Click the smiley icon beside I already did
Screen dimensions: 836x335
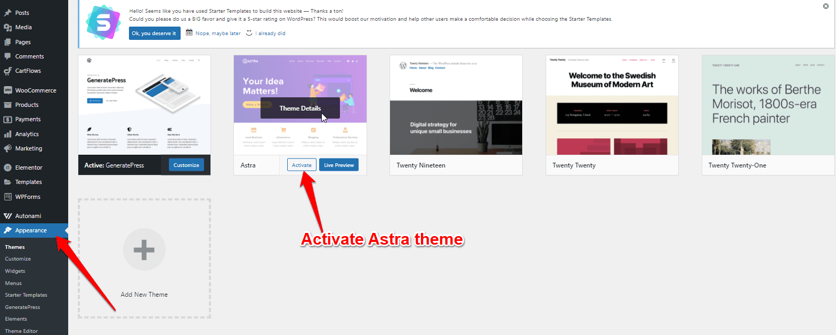pos(249,32)
